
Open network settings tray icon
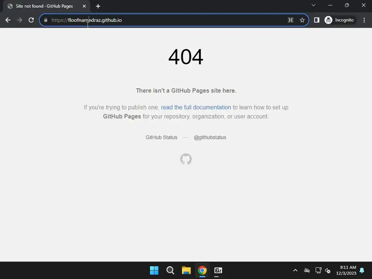tap(318, 270)
